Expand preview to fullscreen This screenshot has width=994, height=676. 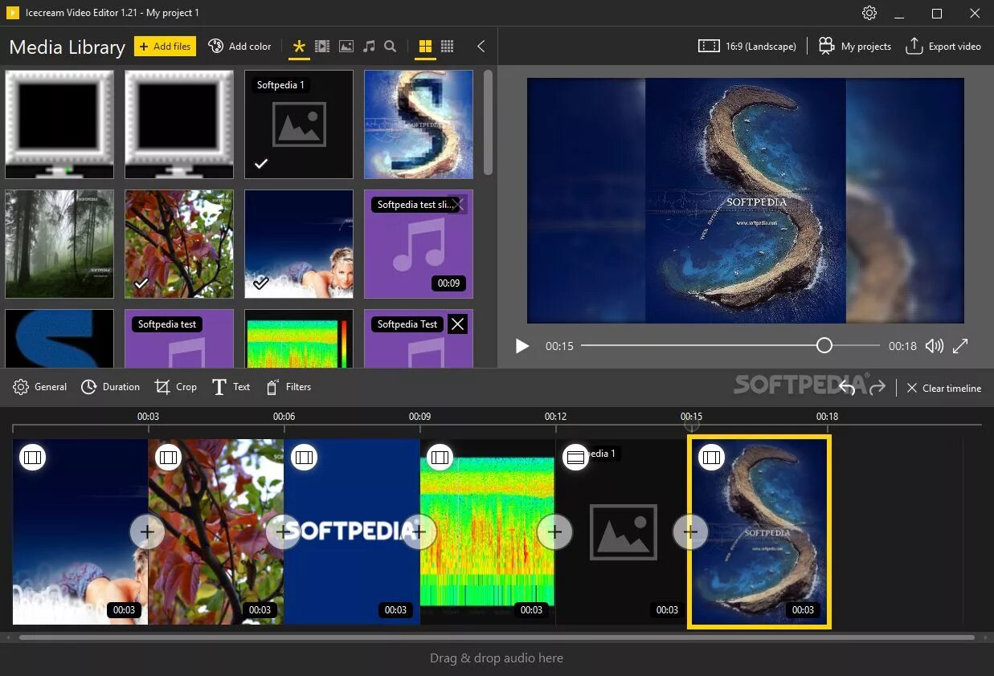(960, 346)
